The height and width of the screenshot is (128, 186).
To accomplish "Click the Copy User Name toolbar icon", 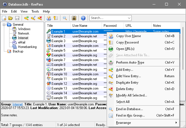I will 49,18.
